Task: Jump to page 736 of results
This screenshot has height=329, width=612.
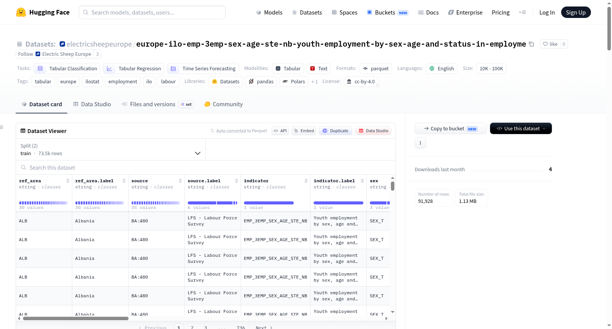Action: pyautogui.click(x=241, y=327)
